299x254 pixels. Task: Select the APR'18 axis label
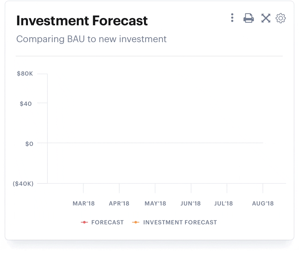119,203
